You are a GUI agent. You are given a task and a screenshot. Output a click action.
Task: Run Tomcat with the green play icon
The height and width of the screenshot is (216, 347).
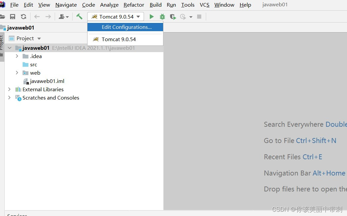pos(151,17)
